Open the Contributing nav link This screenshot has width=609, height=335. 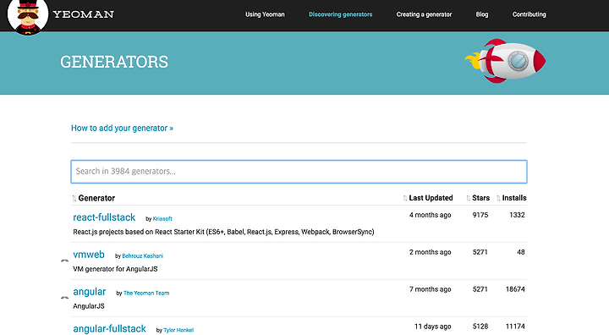click(x=529, y=14)
